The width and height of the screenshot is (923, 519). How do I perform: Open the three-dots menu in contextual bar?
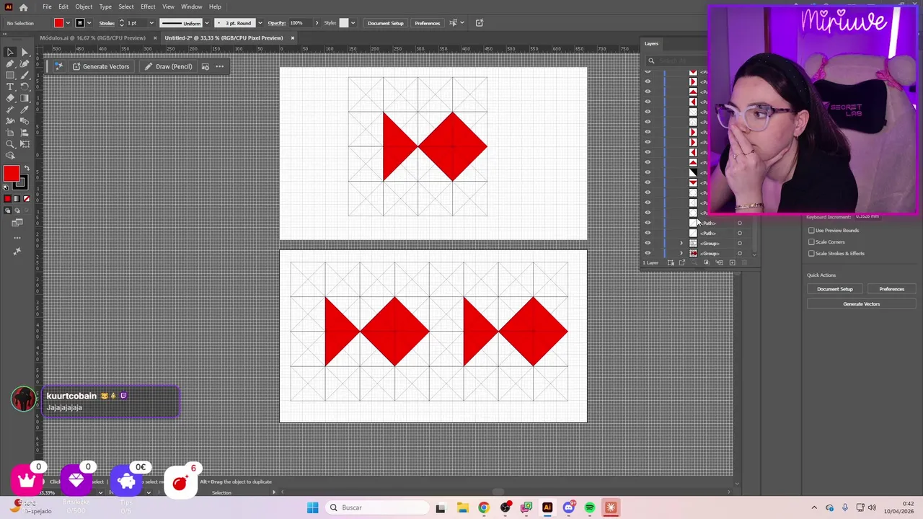[220, 66]
